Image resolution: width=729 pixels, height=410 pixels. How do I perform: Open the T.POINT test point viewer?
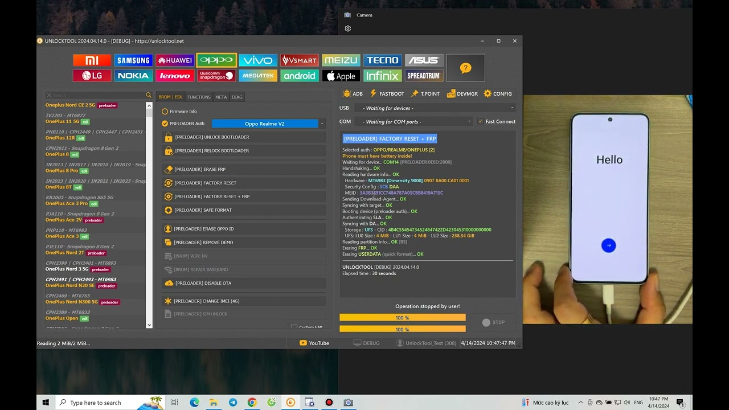pyautogui.click(x=425, y=94)
